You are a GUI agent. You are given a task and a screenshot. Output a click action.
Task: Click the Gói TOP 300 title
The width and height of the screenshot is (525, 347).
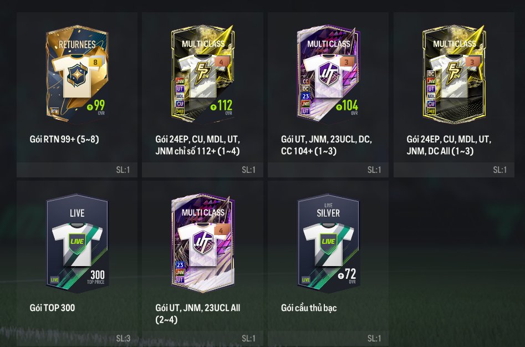(52, 308)
